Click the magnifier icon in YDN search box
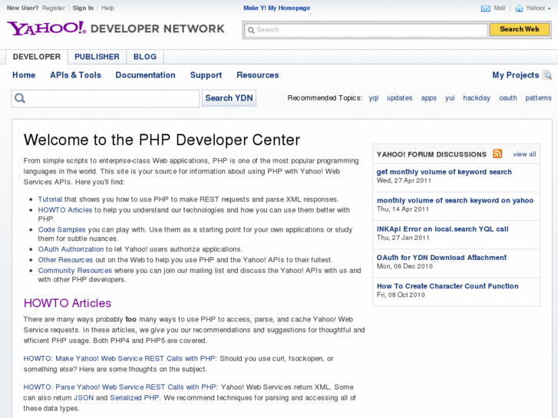 point(20,98)
